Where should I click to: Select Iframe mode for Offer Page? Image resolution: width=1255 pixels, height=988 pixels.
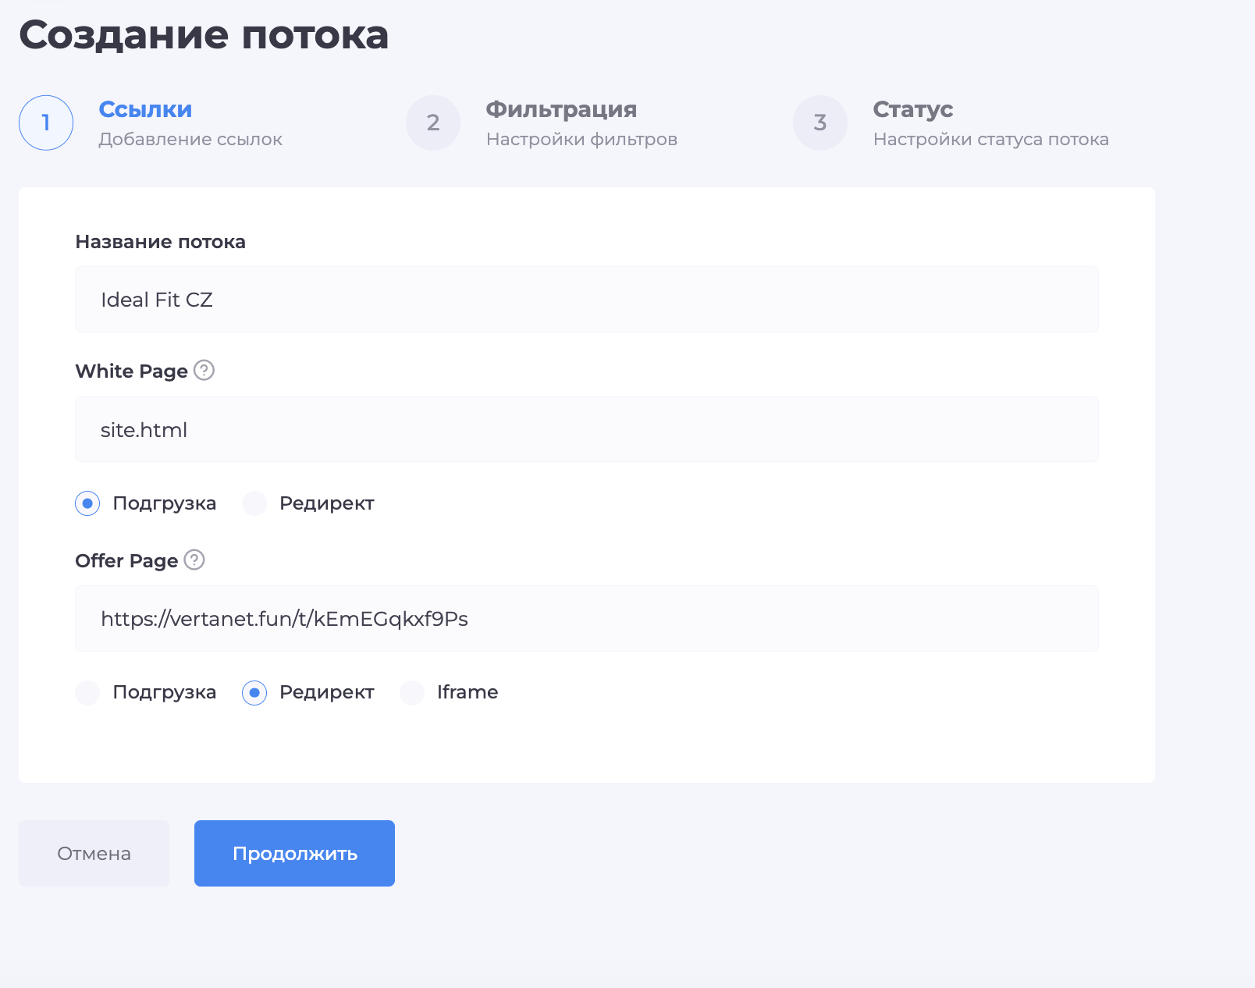[411, 692]
